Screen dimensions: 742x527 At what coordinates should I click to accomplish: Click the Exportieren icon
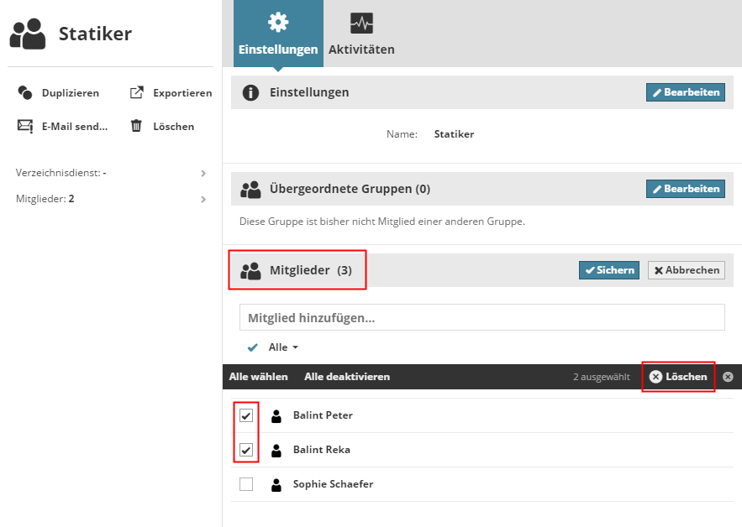click(137, 93)
